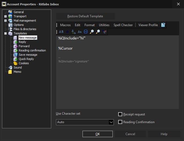The height and width of the screenshot is (141, 184).
Task: Click the capitalize Aa toolbar icon
Action: pos(79,32)
